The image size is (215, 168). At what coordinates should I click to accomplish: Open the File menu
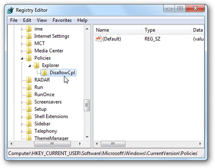pyautogui.click(x=14, y=20)
